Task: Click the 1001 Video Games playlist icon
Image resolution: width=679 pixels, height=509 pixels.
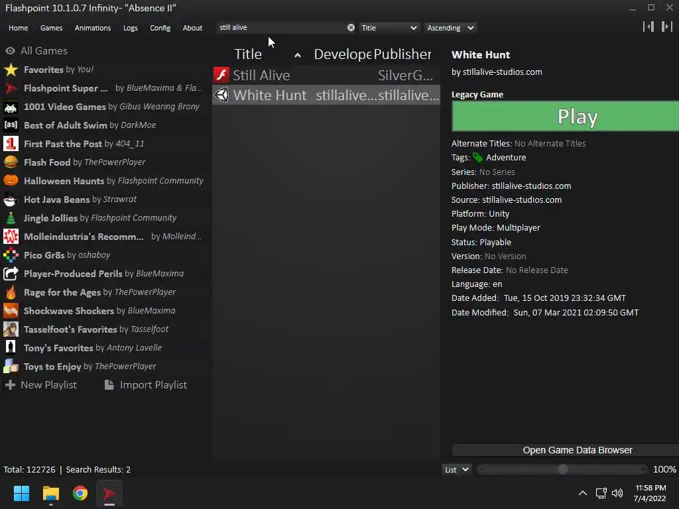Action: pyautogui.click(x=11, y=107)
